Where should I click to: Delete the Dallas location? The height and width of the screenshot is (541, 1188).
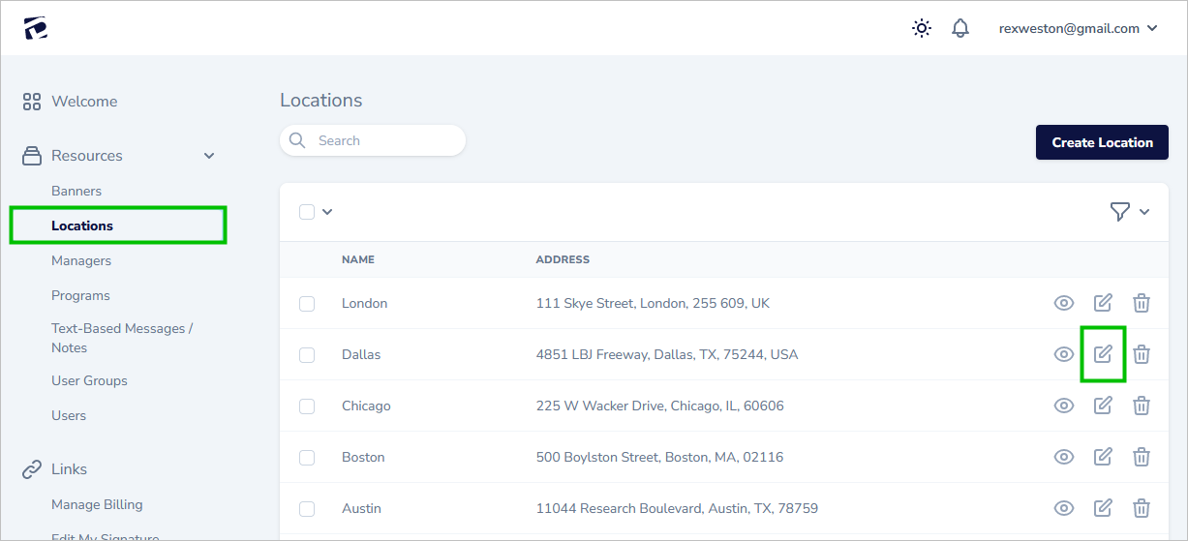coord(1142,354)
